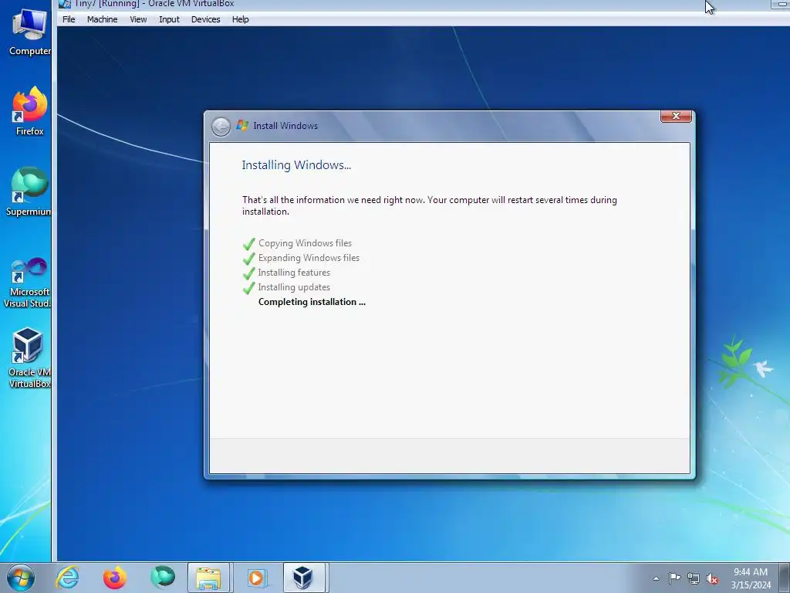Open the Machine menu in VirtualBox
790x593 pixels.
tap(102, 19)
